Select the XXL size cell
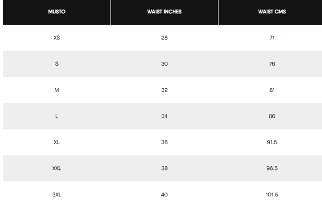 pyautogui.click(x=57, y=168)
